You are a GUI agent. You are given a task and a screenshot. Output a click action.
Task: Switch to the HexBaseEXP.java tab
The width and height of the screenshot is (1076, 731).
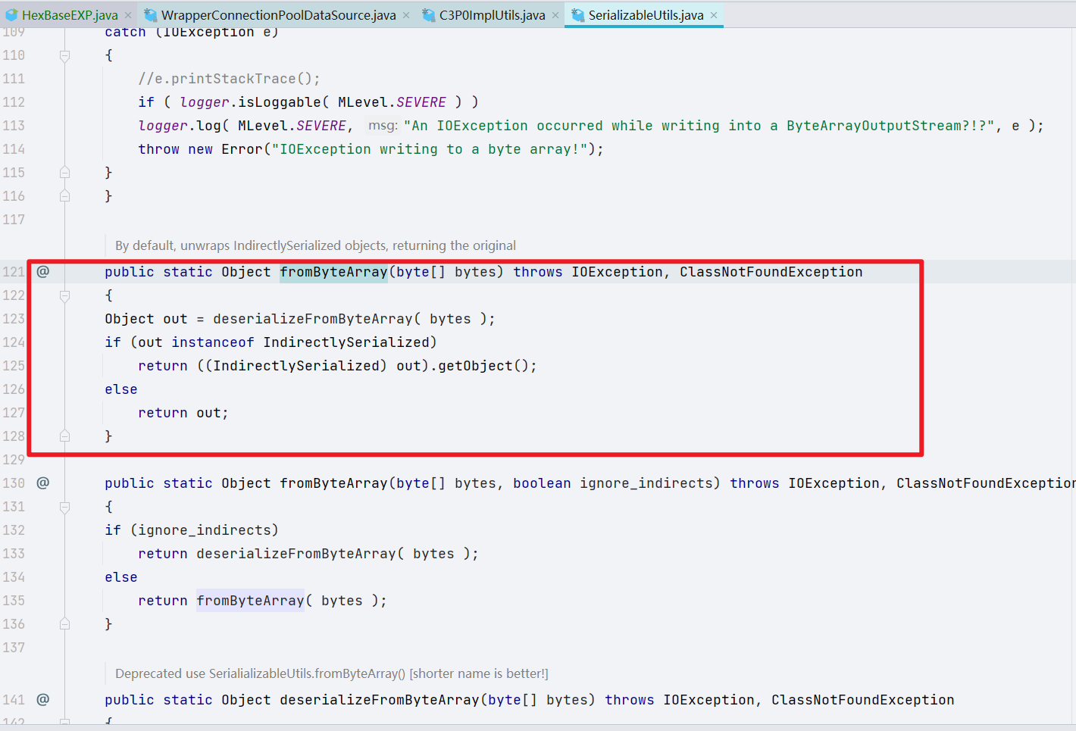point(70,15)
